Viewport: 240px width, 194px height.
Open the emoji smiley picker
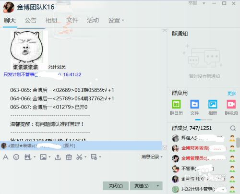click(x=16, y=157)
